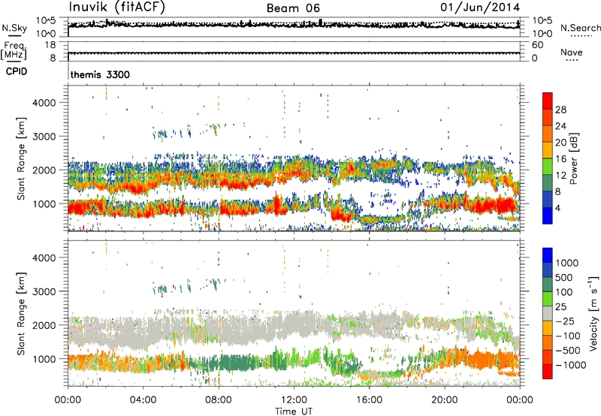Screen dimensions: 601x416
Task: Click "Slant Range [km]" label of power panel
Action: pyautogui.click(x=21, y=158)
